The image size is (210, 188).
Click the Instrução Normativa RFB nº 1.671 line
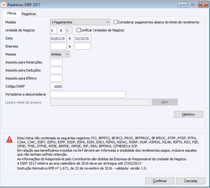point(82,168)
